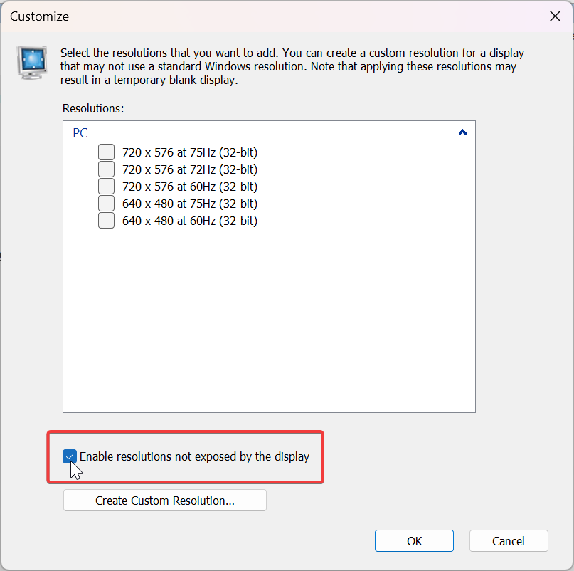The image size is (574, 571).
Task: Tick the checkbox beside 720 x 576 at 60Hz
Action: tap(106, 186)
